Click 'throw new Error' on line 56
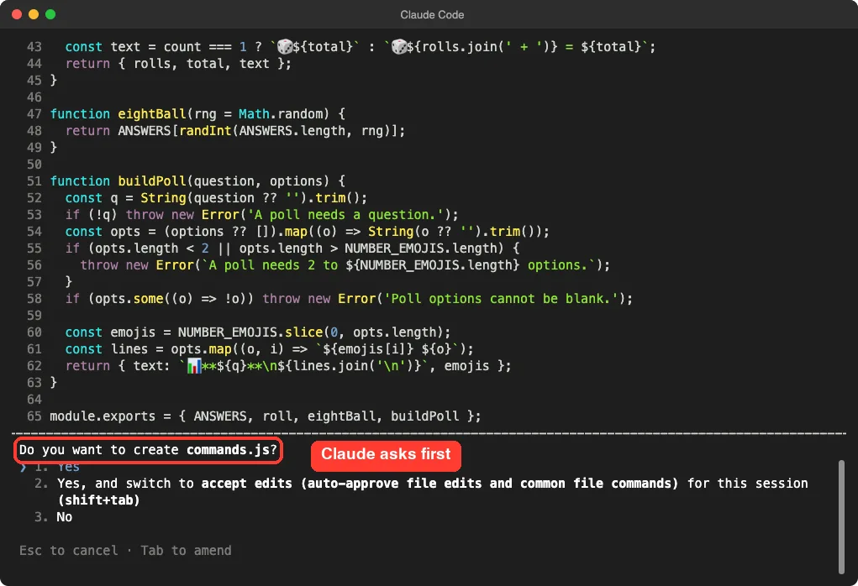The image size is (858, 586). pos(137,265)
